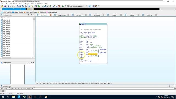The image size is (176, 99).
Task: Open the Windows Start menu
Action: pos(2,97)
